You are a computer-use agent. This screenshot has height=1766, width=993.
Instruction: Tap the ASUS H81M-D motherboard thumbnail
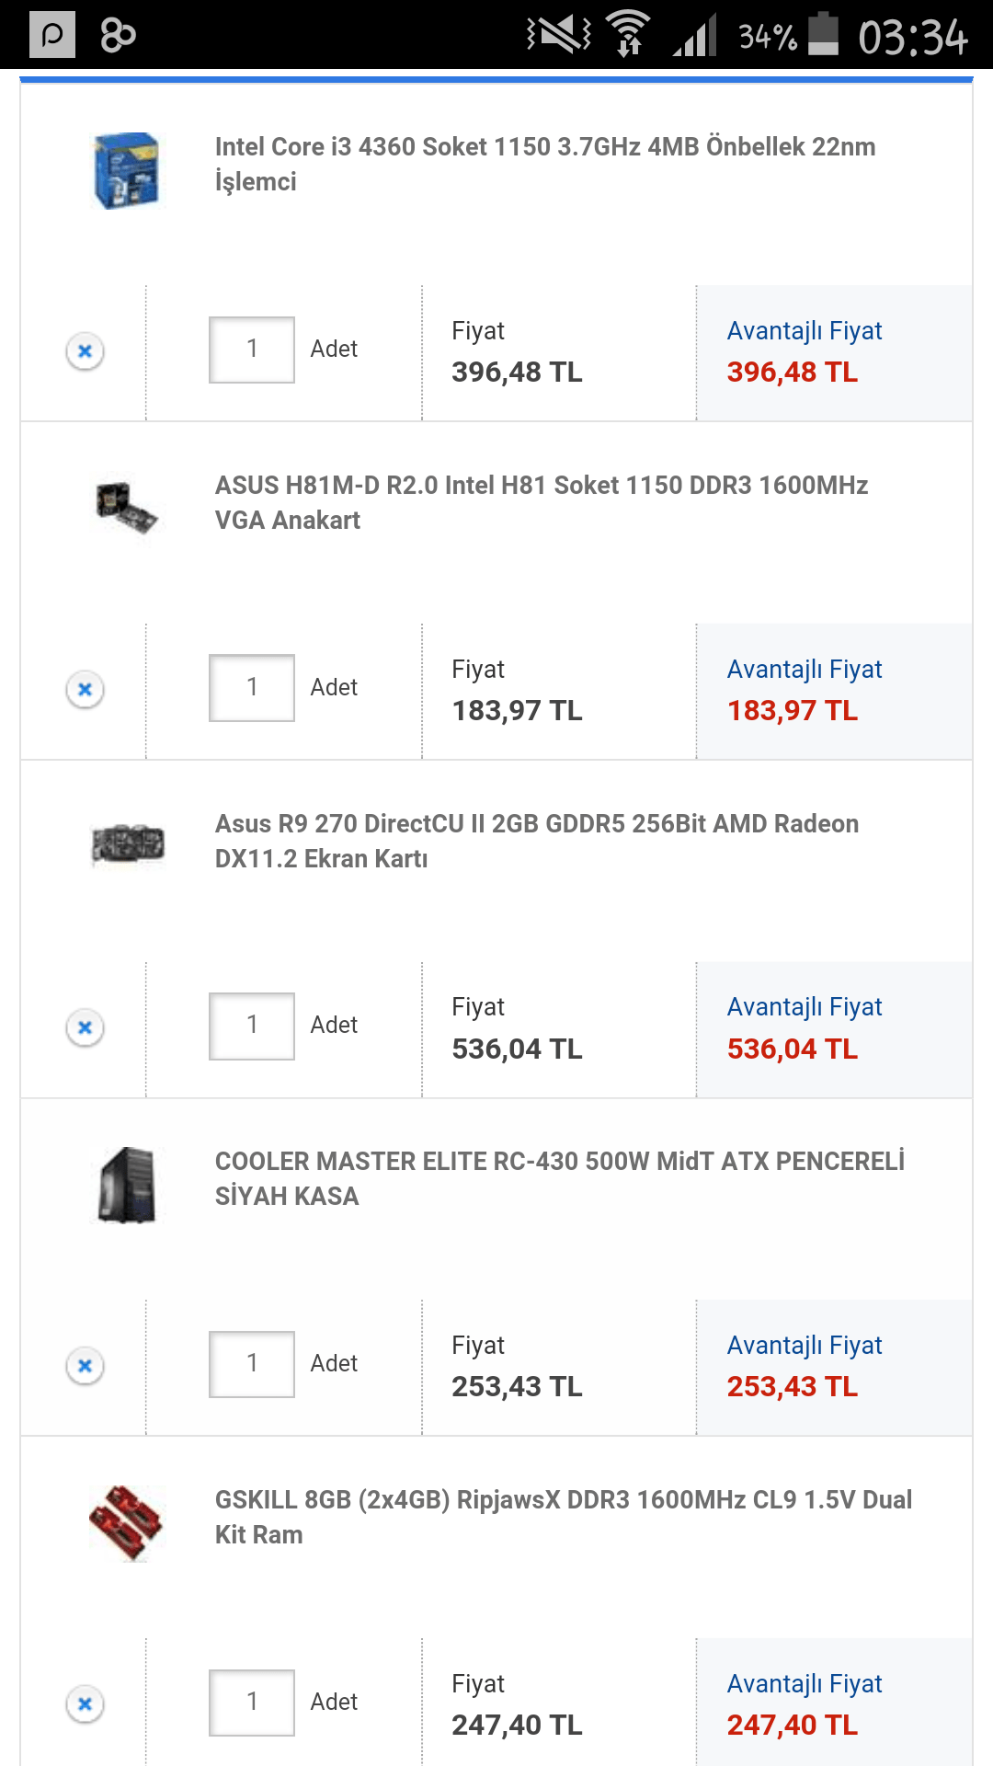[x=127, y=507]
